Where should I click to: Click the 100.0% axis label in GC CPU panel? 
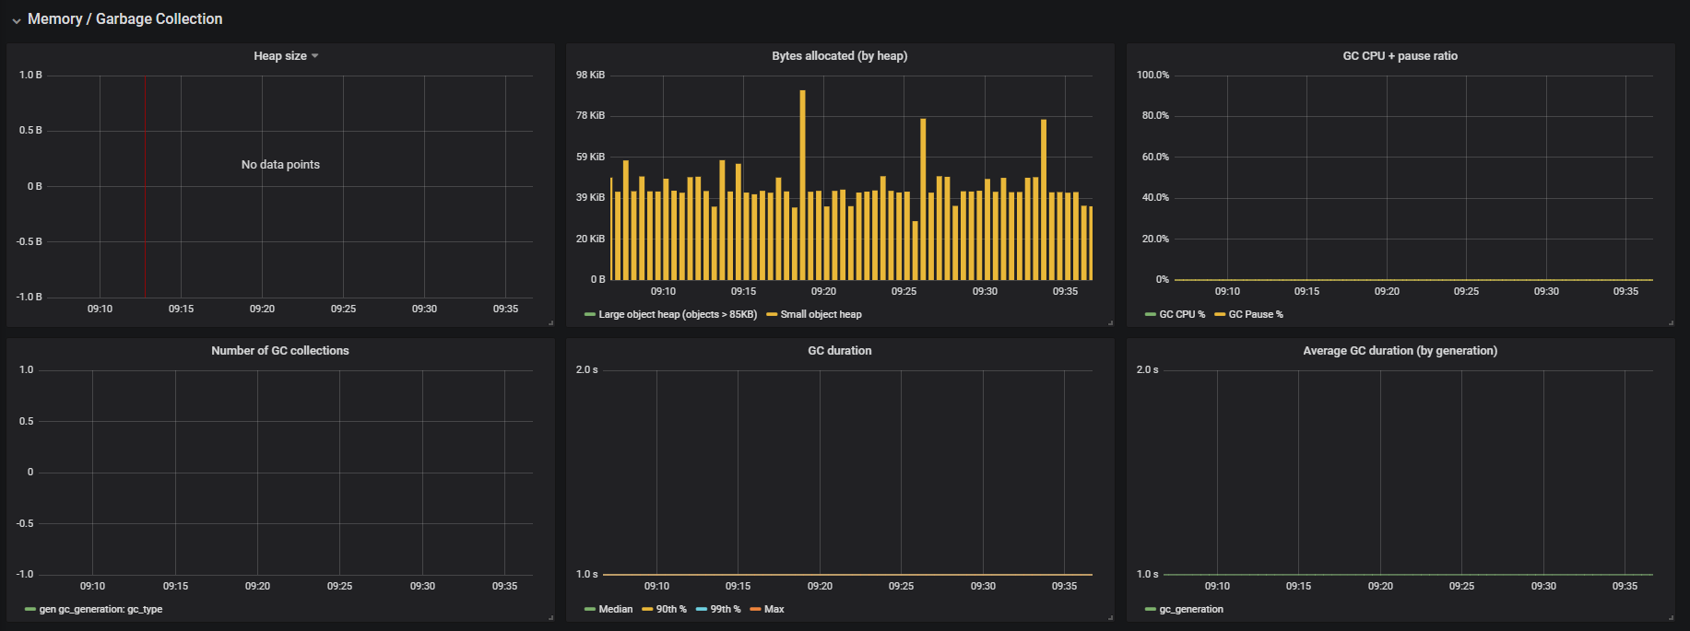[x=1152, y=75]
